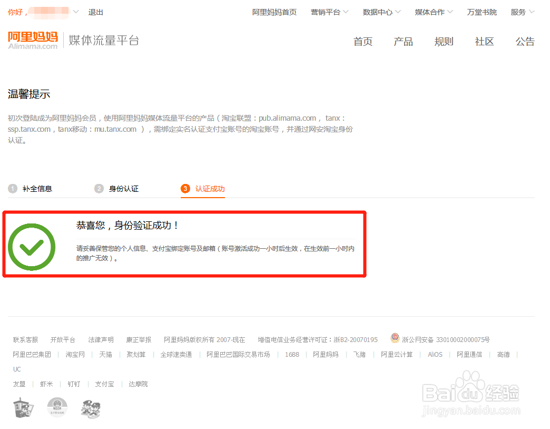
Task: Click the cartoon police officers badge in footer
Action: (91, 409)
